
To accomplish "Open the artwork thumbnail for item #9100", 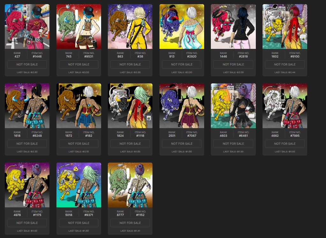I will coord(285,27).
